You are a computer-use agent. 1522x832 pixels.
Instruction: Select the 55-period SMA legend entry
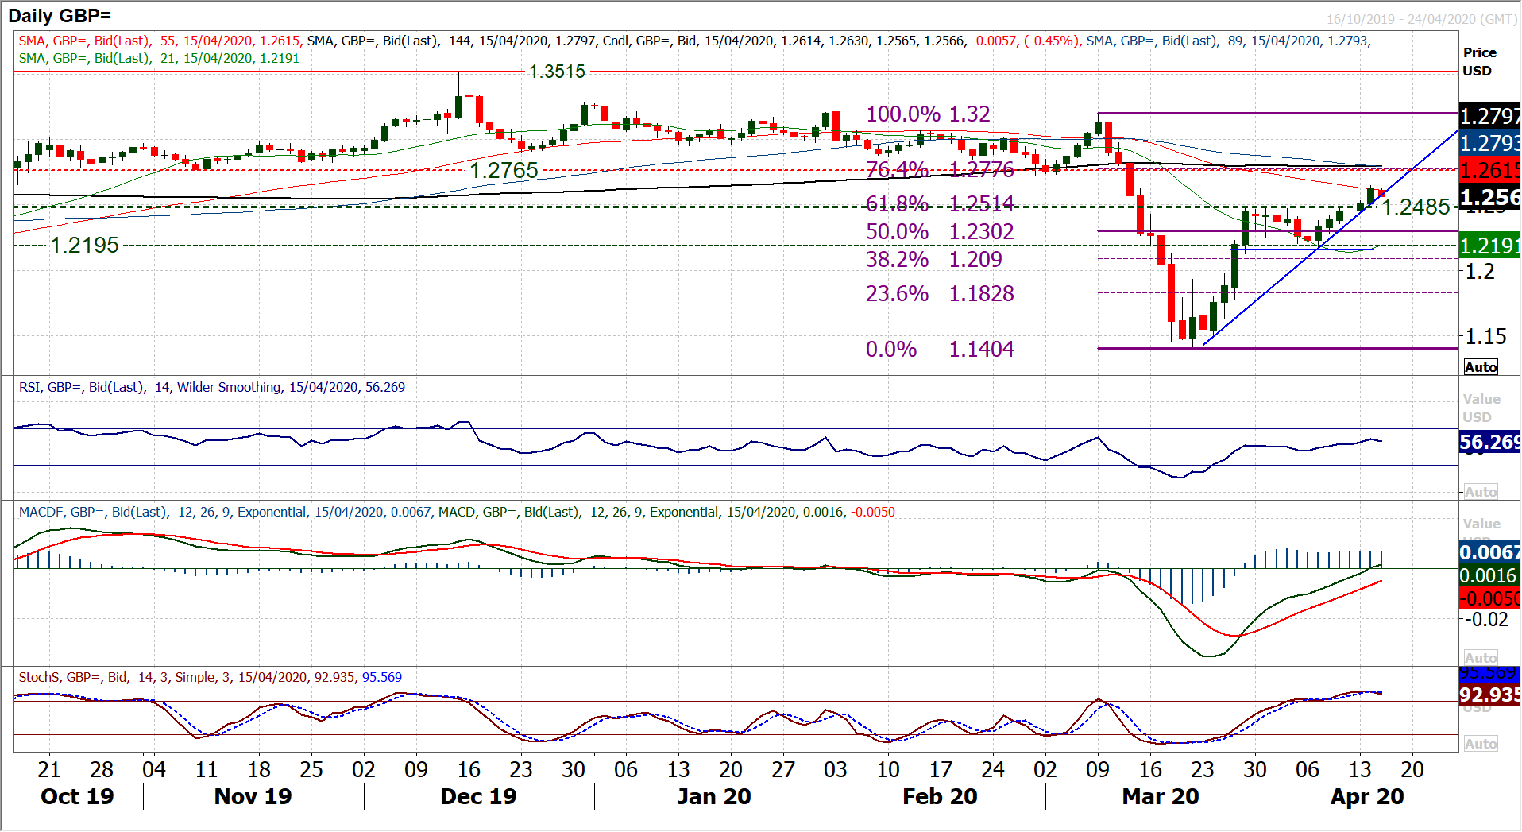(160, 41)
